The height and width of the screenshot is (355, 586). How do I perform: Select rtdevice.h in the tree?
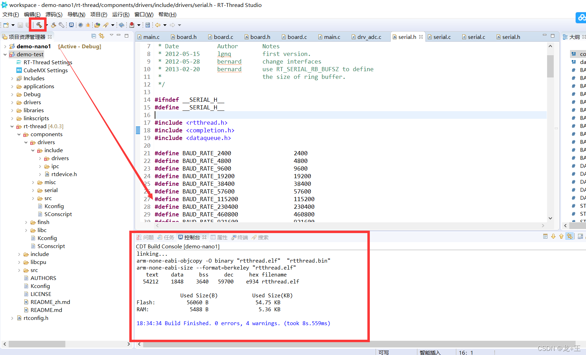(x=61, y=174)
